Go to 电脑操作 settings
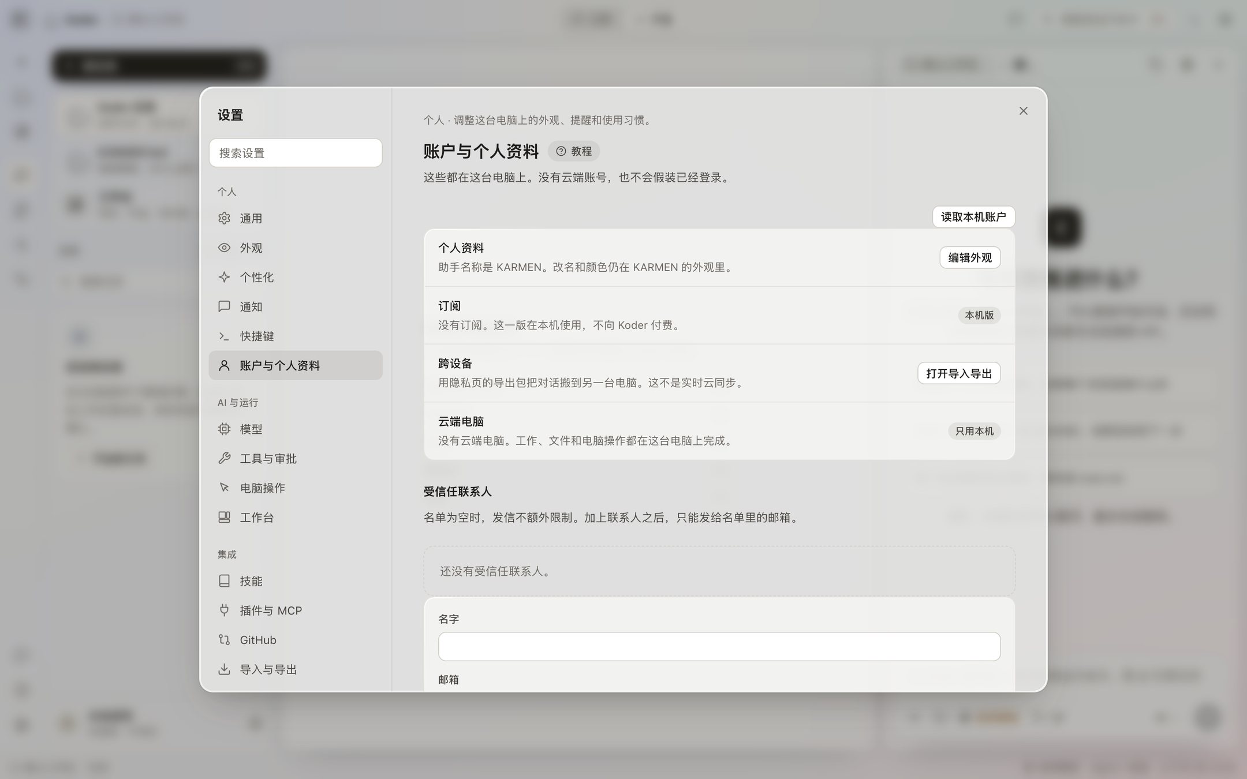The width and height of the screenshot is (1247, 779). (296, 488)
